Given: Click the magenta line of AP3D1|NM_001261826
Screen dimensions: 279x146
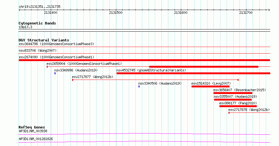Looking at the screenshot, I should click(144, 142).
